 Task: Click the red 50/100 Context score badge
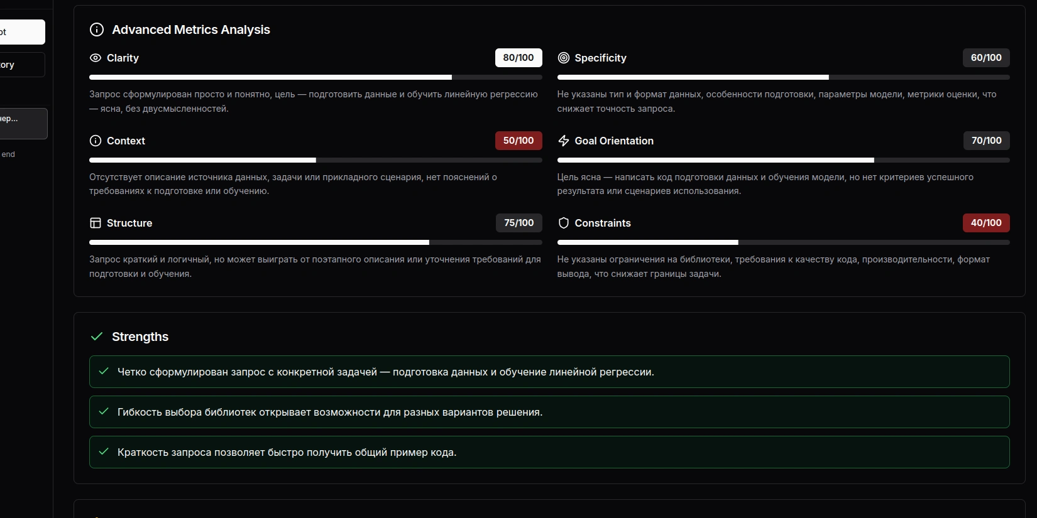click(518, 141)
